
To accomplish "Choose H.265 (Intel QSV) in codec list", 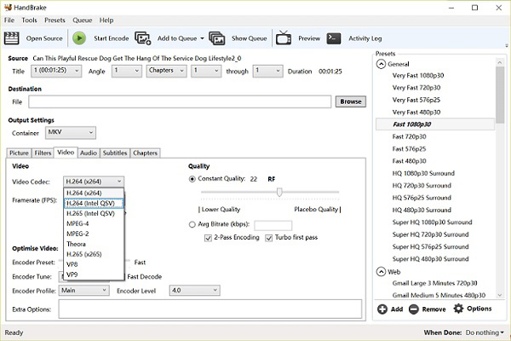I will pos(94,213).
